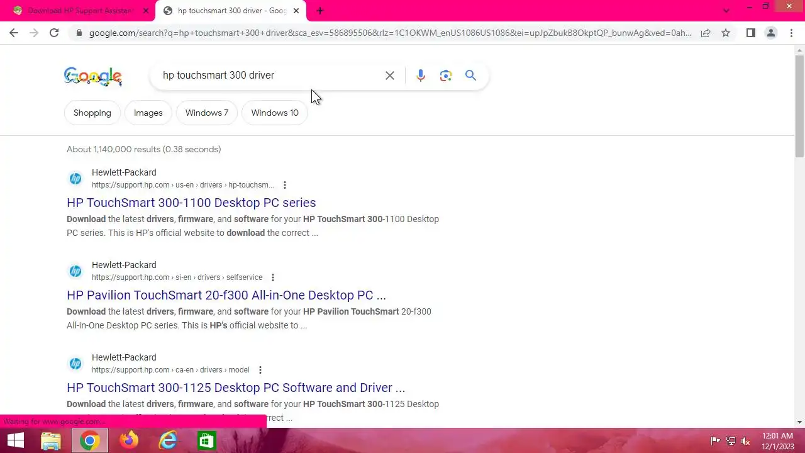Viewport: 805px width, 453px height.
Task: Toggle the Chrome side panel
Action: [x=750, y=33]
